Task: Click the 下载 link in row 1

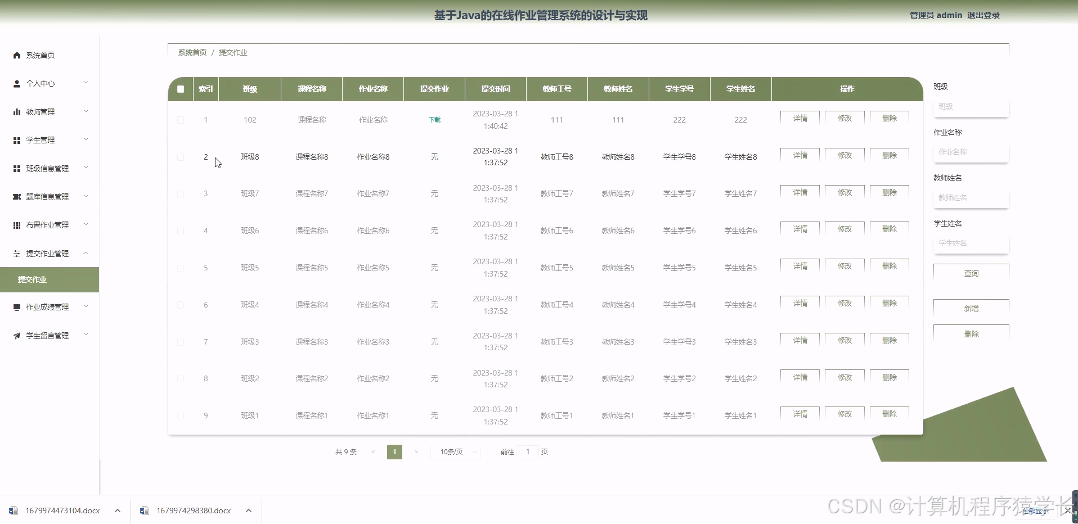Action: pos(434,120)
